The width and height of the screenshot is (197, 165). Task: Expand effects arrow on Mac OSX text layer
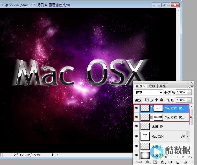pos(188,136)
